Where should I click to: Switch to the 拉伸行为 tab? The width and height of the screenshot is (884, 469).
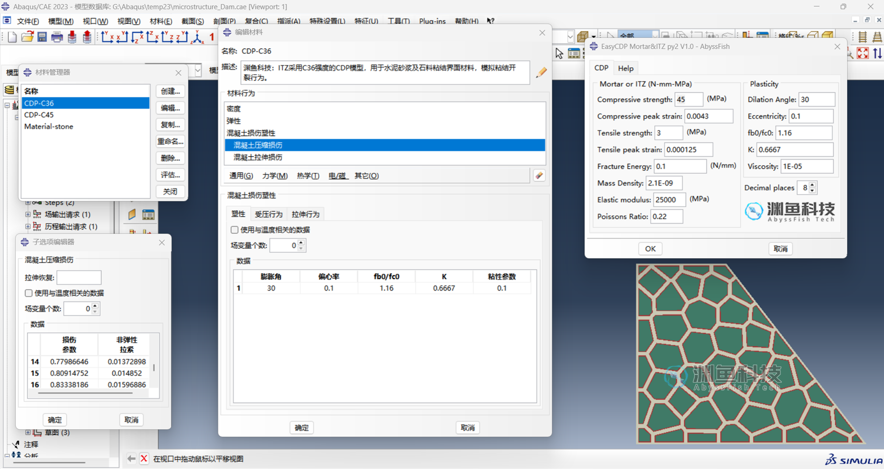(x=306, y=214)
